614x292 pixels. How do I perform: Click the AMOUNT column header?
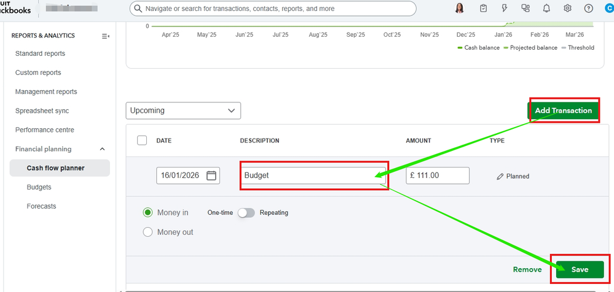418,140
